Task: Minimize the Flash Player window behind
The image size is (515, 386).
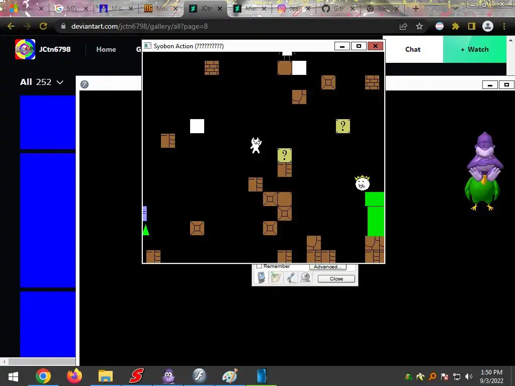Action: [x=490, y=85]
